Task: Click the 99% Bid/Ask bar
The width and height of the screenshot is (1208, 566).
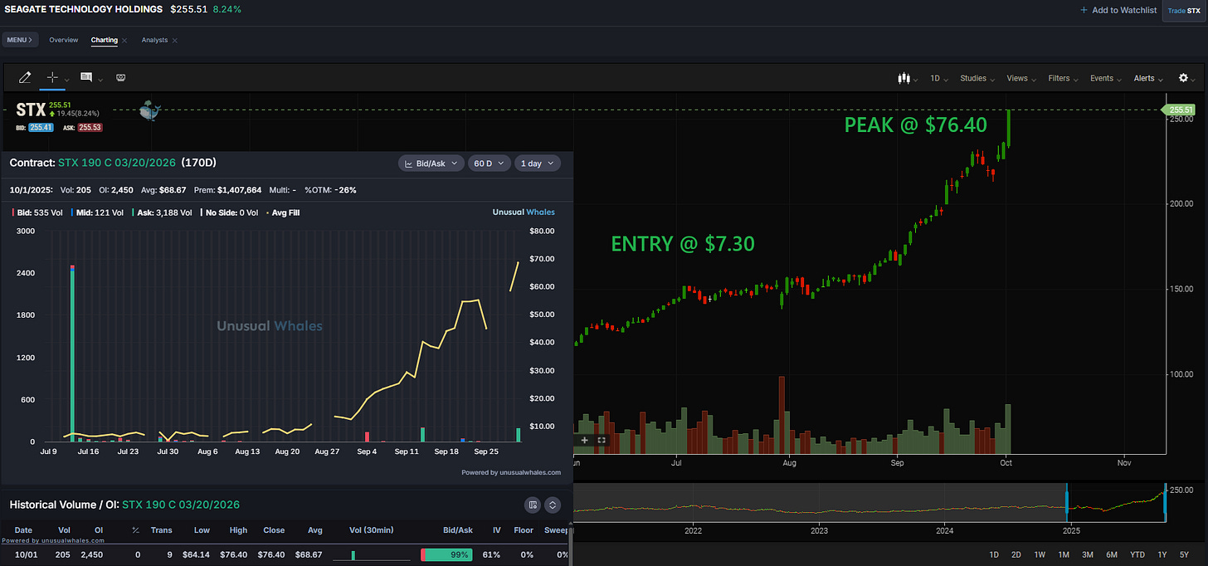Action: [448, 554]
